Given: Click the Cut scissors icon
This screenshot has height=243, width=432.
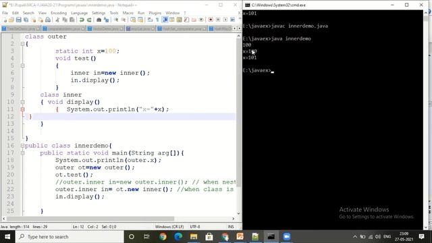Looking at the screenshot, I should [x=57, y=20].
